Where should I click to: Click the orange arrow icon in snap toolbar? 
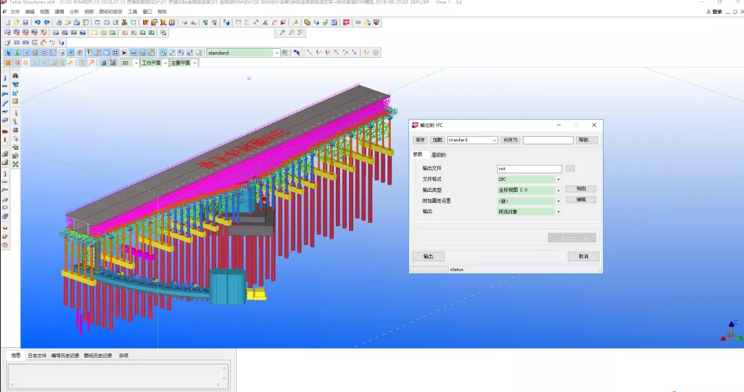point(92,63)
